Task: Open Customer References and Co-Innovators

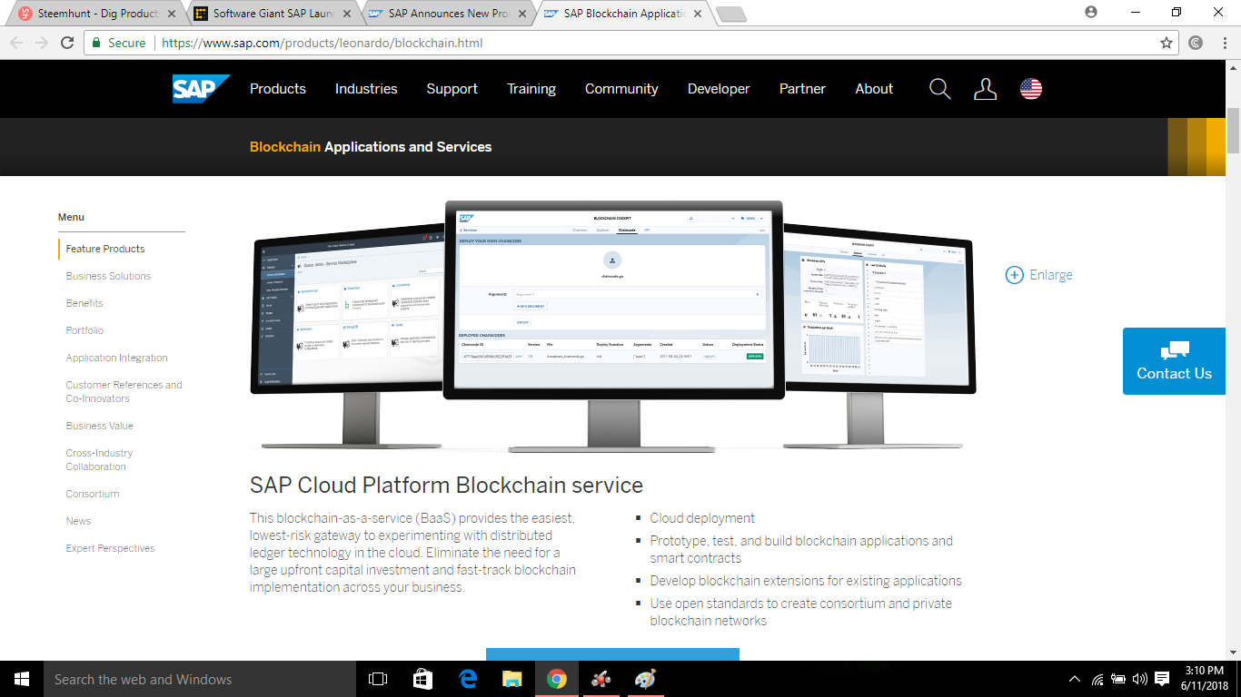Action: tap(124, 391)
